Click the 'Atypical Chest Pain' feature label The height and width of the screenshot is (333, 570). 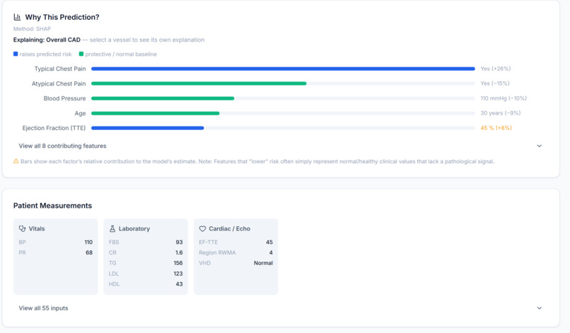coord(59,83)
